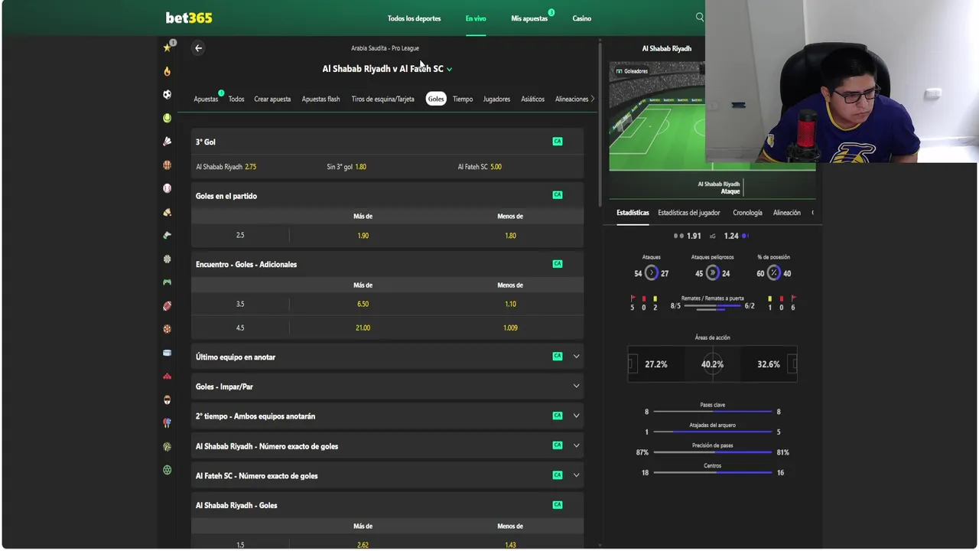Open Todos los deportes in top navigation

point(414,18)
